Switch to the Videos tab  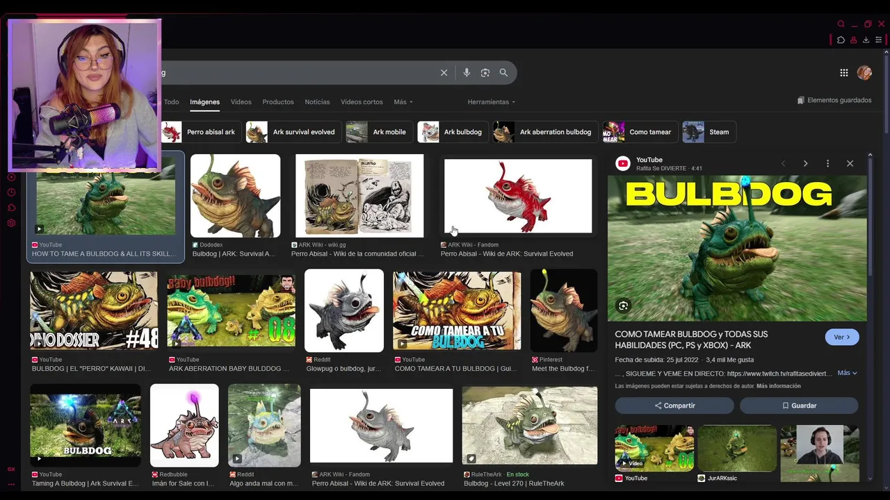click(241, 102)
